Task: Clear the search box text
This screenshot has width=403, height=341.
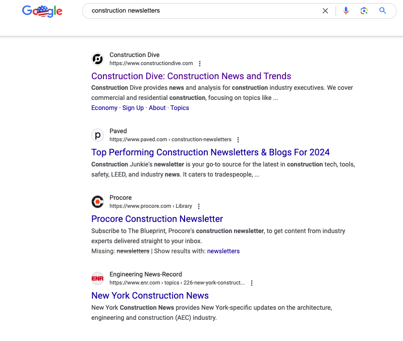Action: point(325,11)
